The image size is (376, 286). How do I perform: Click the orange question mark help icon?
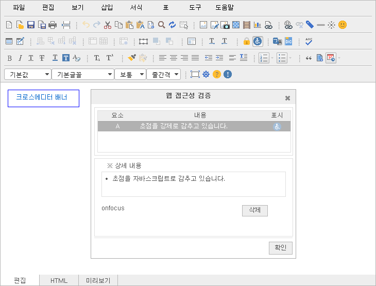(217, 74)
